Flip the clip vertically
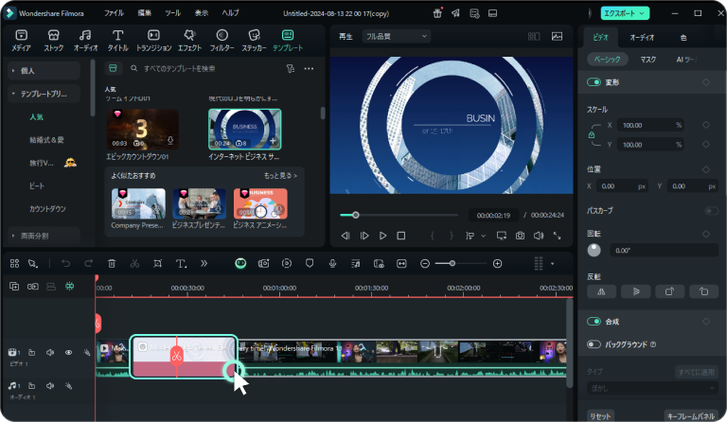The width and height of the screenshot is (727, 422). (636, 291)
